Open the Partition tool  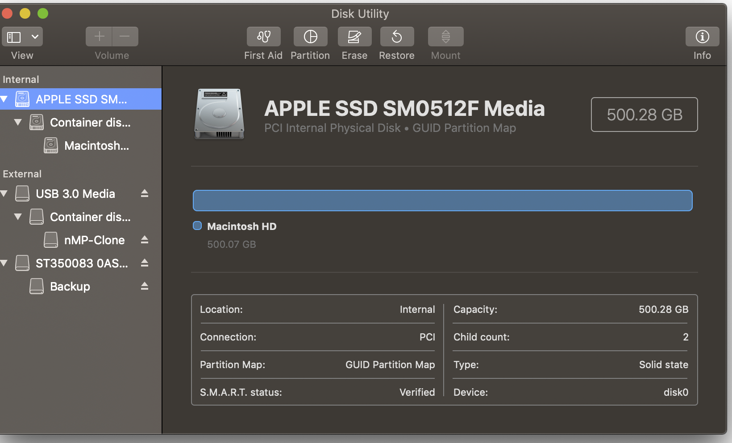pyautogui.click(x=310, y=37)
